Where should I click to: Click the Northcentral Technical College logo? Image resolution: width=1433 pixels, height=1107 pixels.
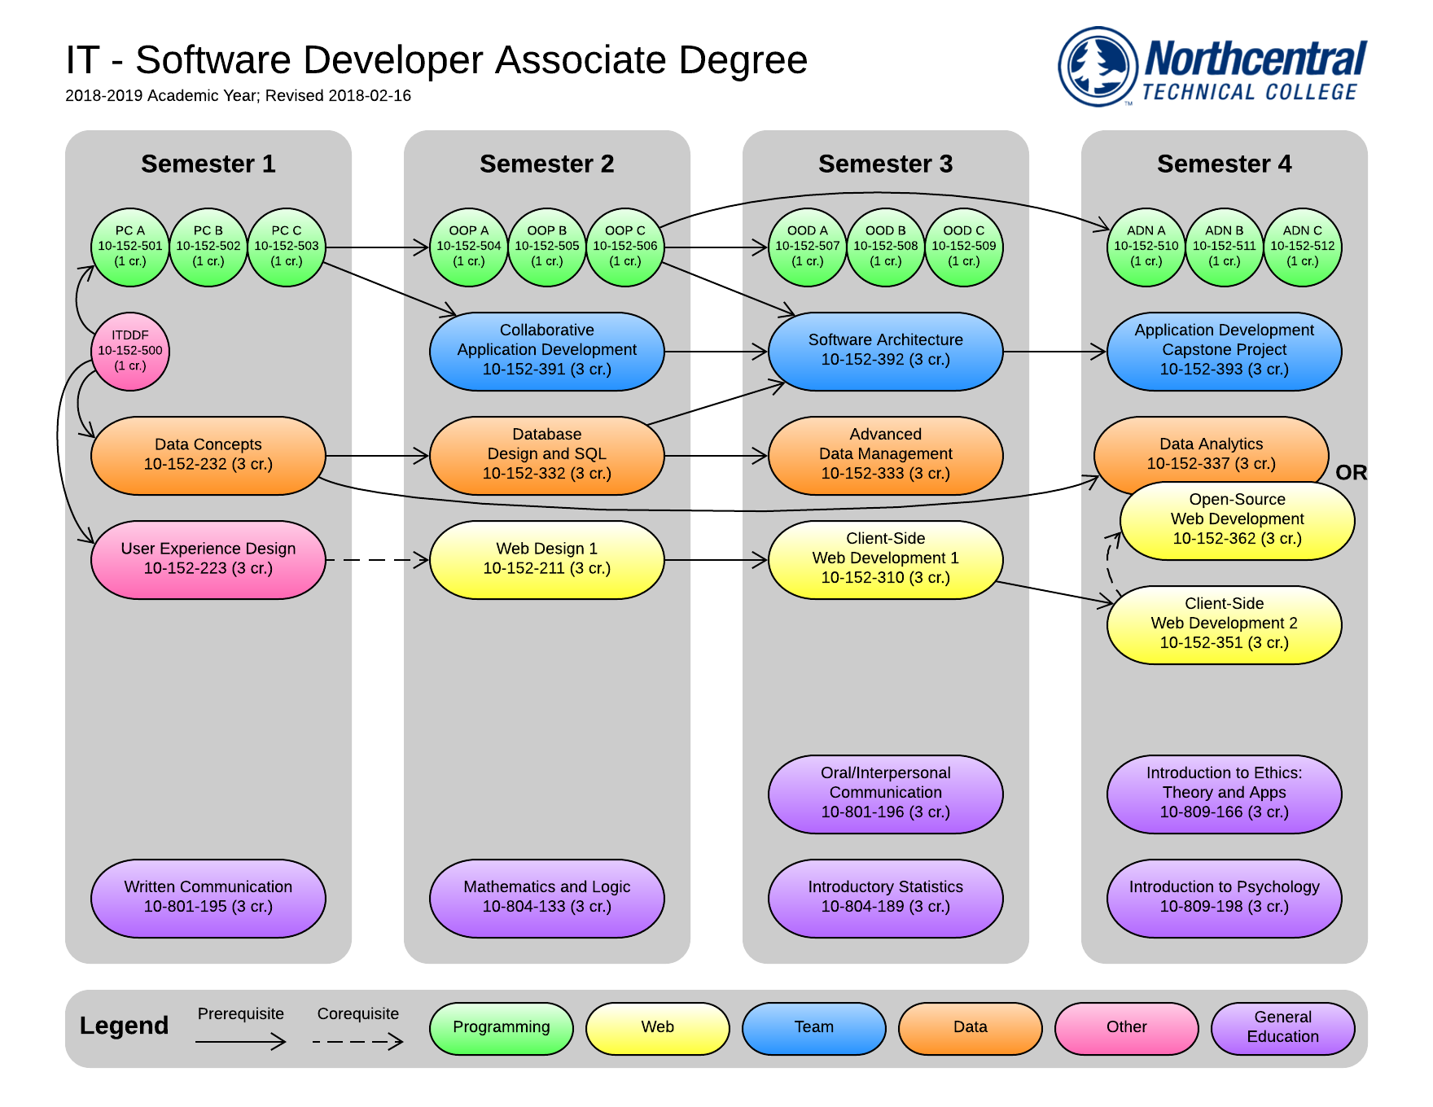click(1212, 67)
